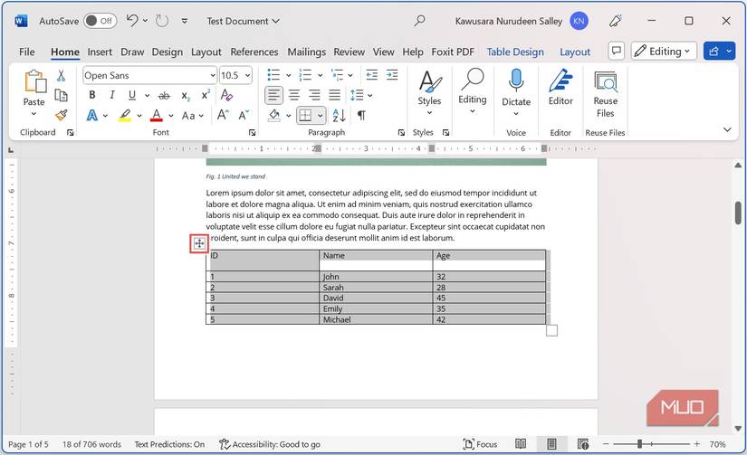Image resolution: width=747 pixels, height=455 pixels.
Task: Switch to Design tab
Action: (168, 52)
